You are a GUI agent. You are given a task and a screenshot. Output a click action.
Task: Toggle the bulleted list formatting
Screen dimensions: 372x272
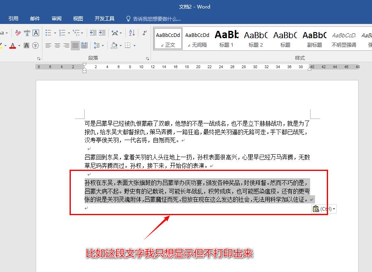coord(48,32)
